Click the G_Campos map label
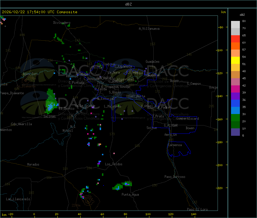Screen dimensions: 257x218 coord(194,84)
